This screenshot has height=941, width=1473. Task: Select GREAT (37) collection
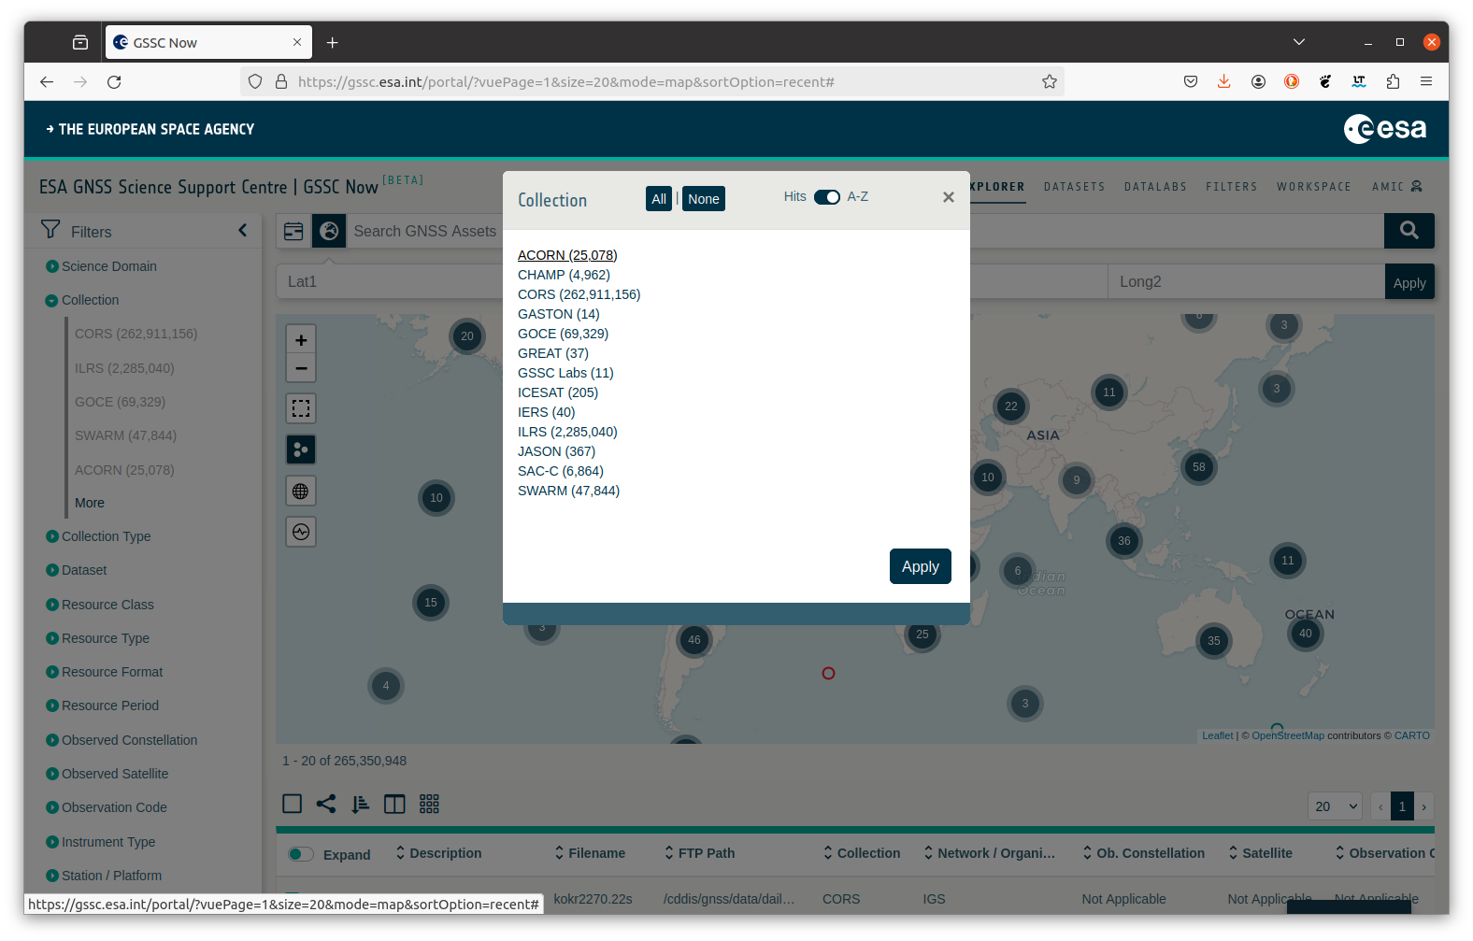coord(553,353)
